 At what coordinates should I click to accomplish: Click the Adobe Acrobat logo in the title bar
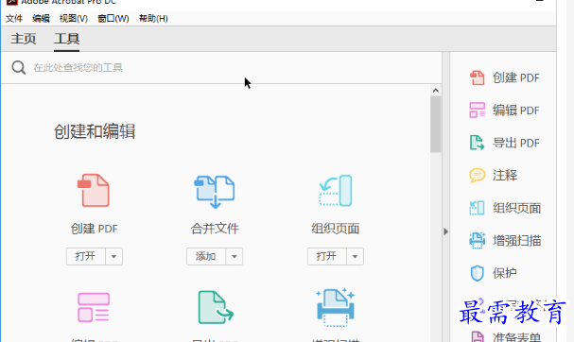click(x=11, y=2)
